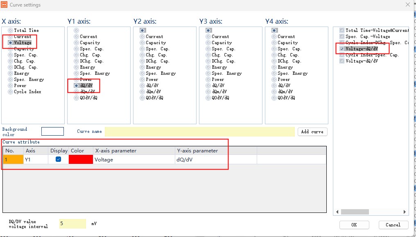Image resolution: width=416 pixels, height=237 pixels.
Task: Click the Color column header
Action: 81,151
